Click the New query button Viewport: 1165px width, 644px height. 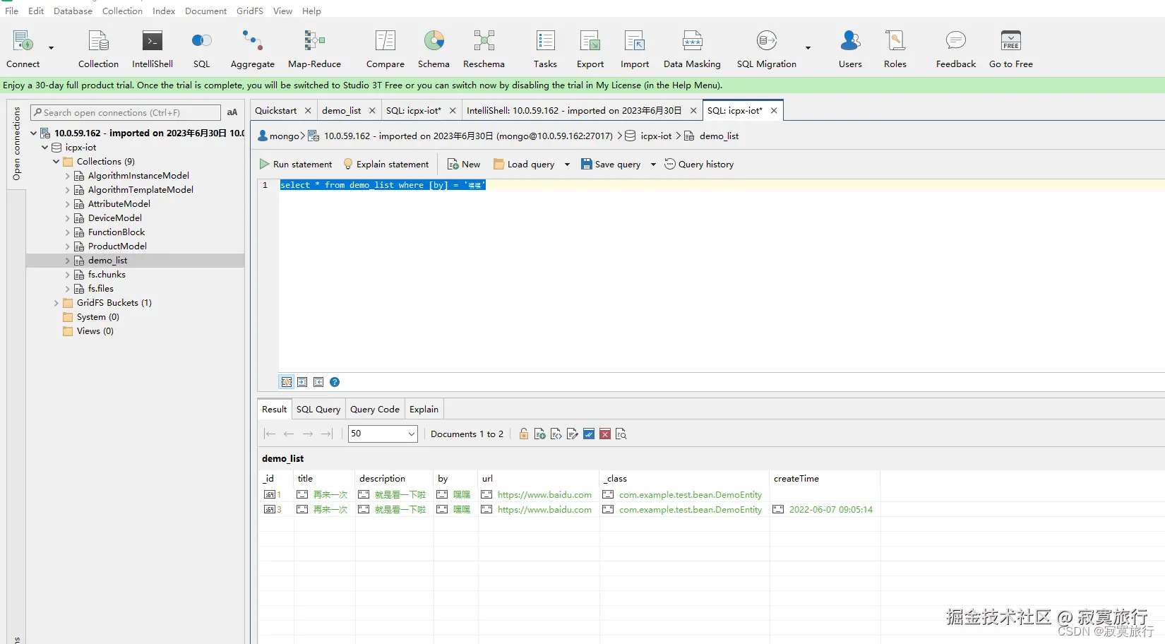click(464, 165)
